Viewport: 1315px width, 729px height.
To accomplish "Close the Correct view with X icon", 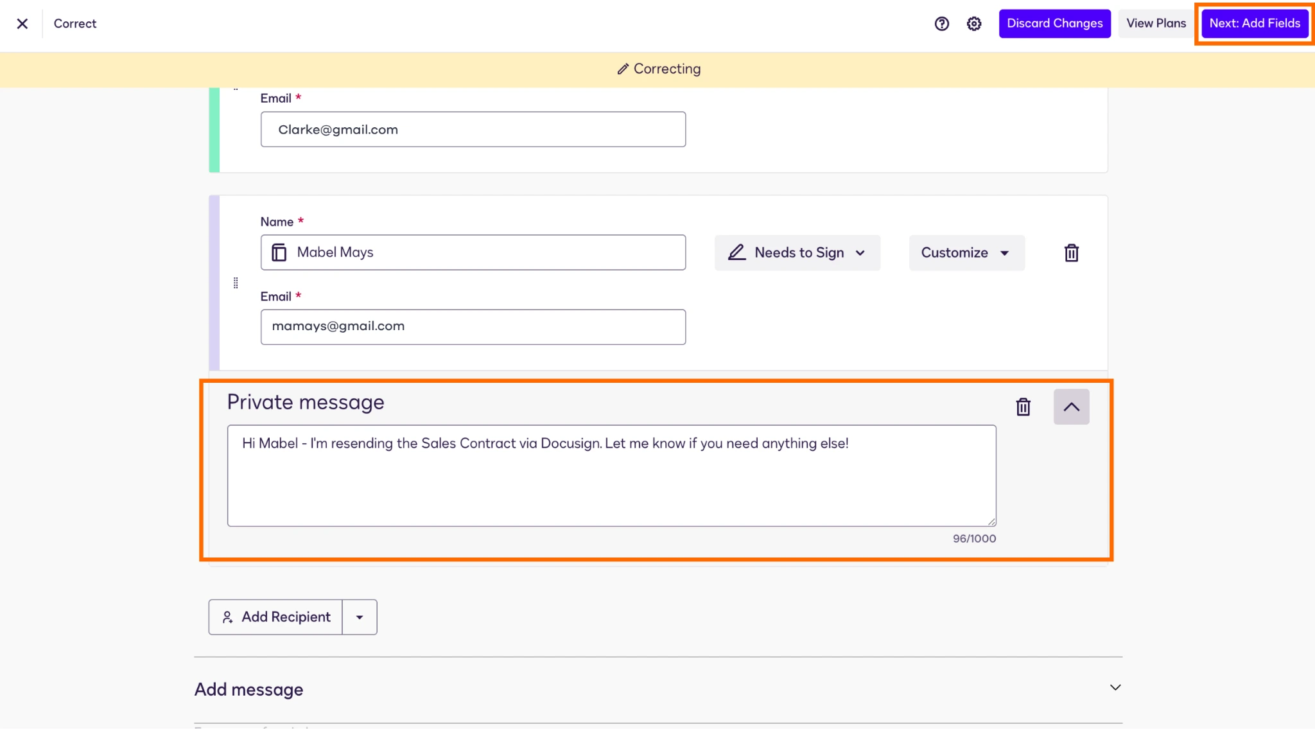I will 22,24.
